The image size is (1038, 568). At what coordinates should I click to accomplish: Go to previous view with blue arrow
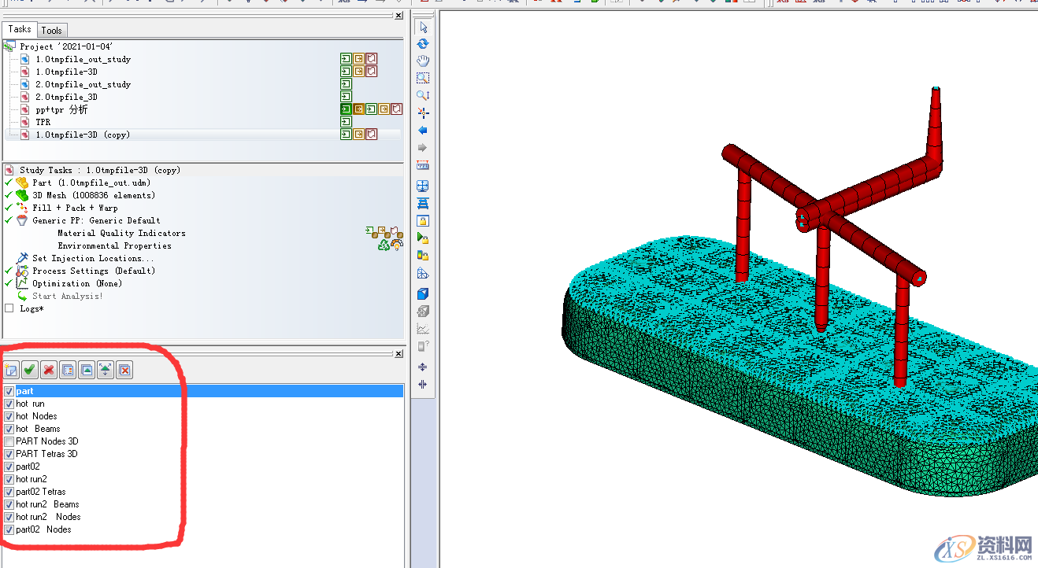point(423,131)
